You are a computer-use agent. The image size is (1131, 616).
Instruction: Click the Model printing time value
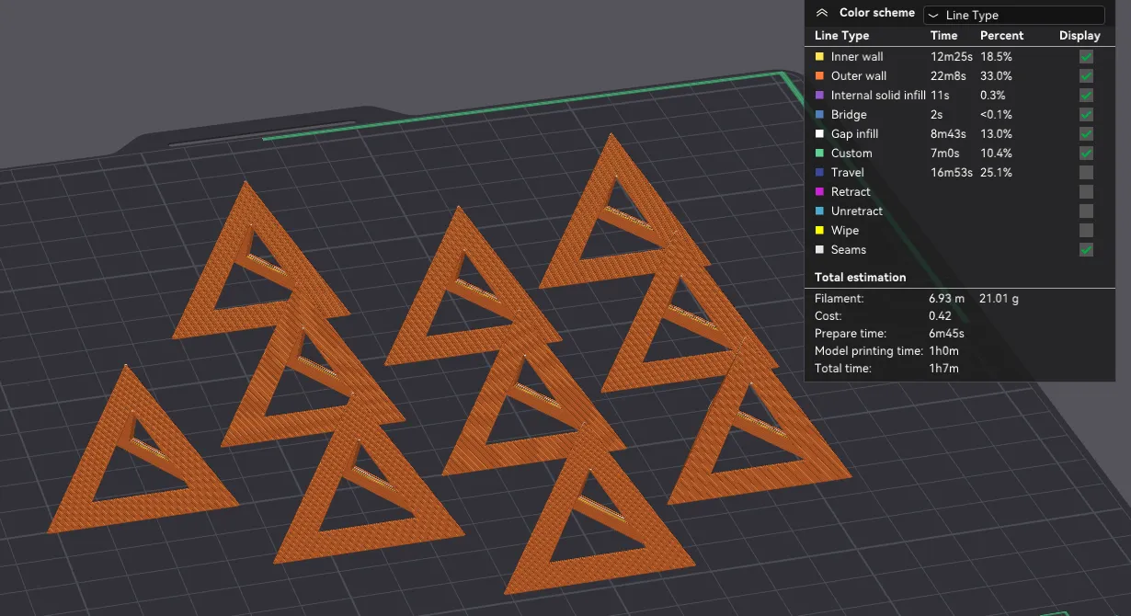click(x=942, y=351)
